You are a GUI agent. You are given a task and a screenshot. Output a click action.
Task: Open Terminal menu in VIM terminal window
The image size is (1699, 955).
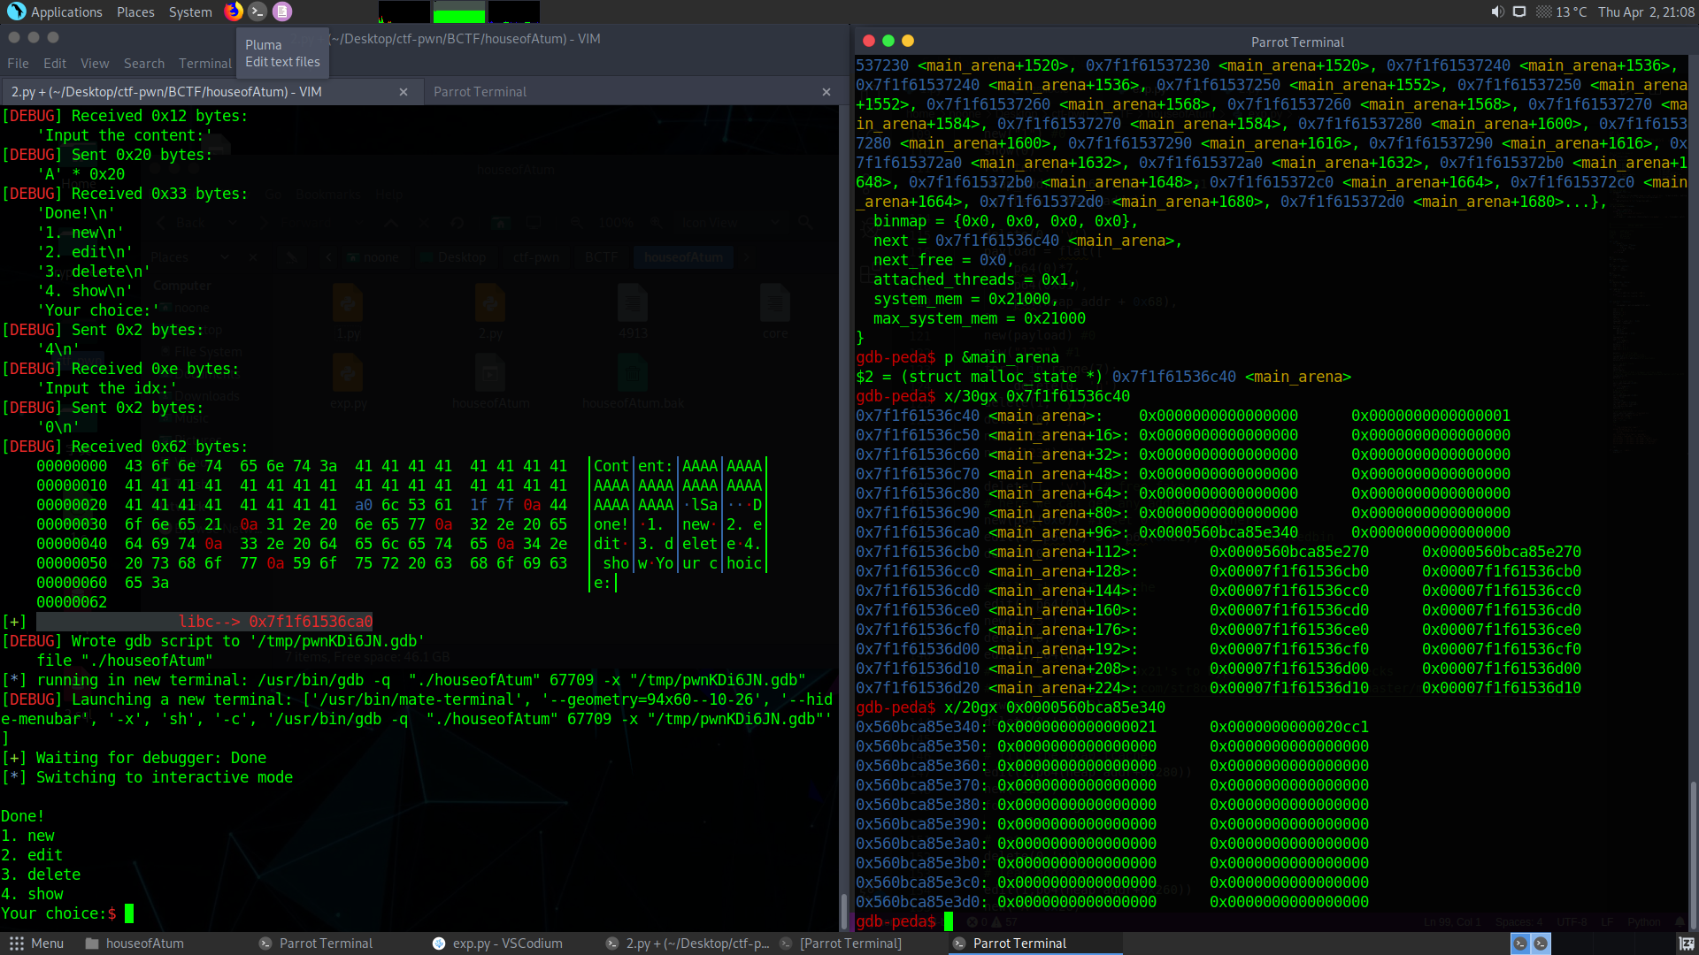click(x=205, y=64)
